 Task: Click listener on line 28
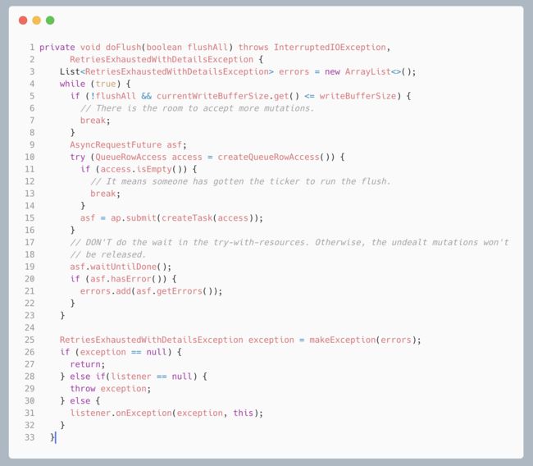click(x=131, y=377)
